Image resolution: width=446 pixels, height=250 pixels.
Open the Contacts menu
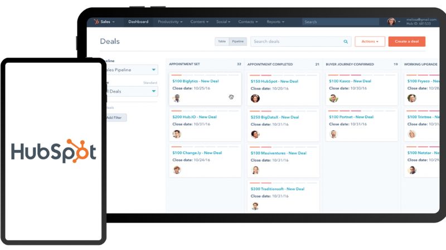click(248, 22)
